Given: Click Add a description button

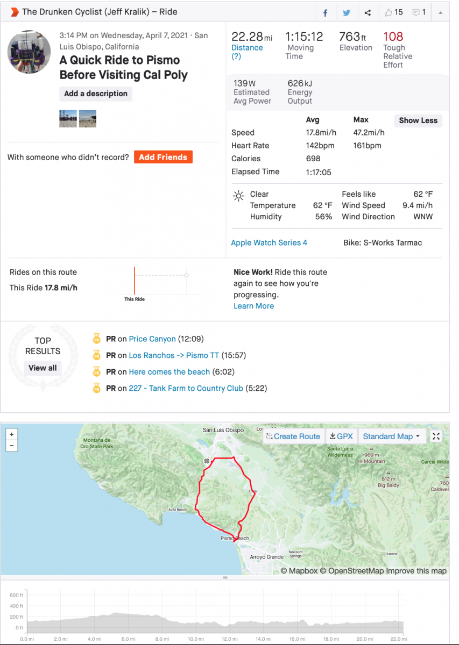Looking at the screenshot, I should [96, 94].
